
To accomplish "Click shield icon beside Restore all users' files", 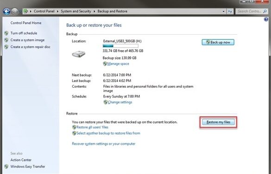I will click(74, 127).
